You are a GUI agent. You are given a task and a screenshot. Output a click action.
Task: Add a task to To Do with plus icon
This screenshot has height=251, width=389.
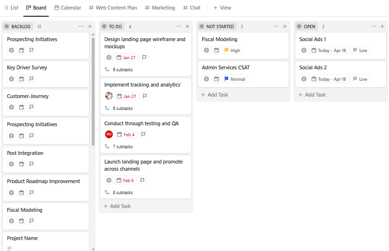click(187, 26)
